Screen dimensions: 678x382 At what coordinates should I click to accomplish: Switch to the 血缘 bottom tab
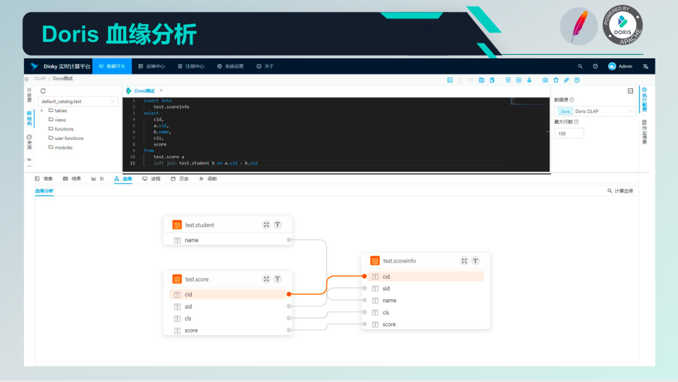(123, 179)
